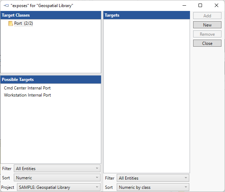Open the Sort dropdown showing Numeric

57,178
